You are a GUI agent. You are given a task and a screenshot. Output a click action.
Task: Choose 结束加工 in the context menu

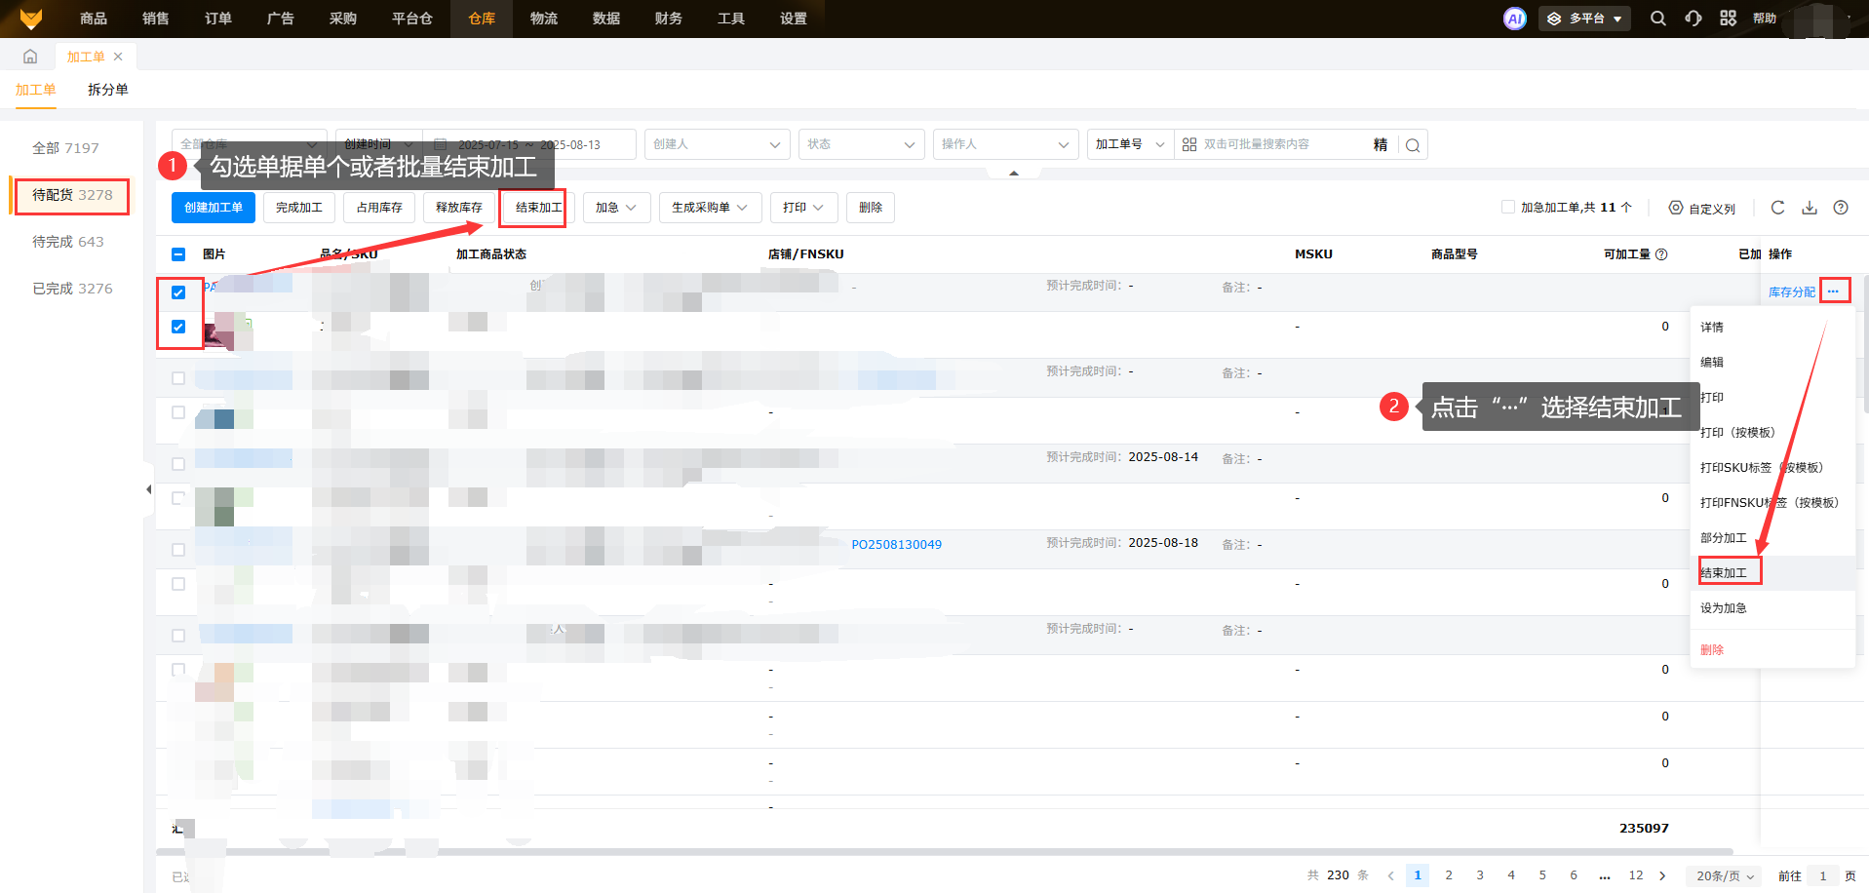point(1772,573)
